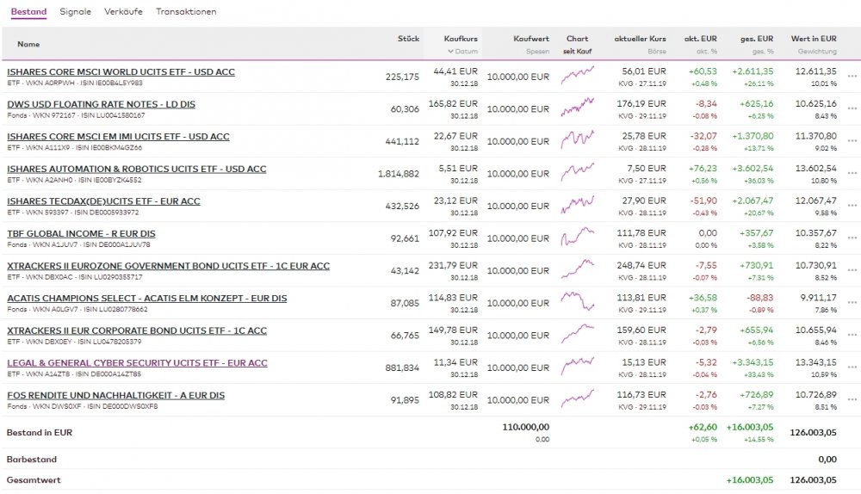This screenshot has height=494, width=861.
Task: Click the mini chart for Xtrackers II Eurozone Government Bond
Action: coord(577,270)
